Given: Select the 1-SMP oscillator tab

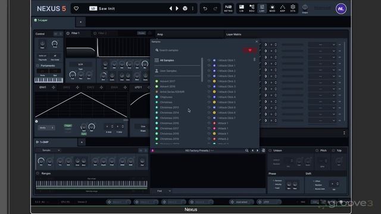Looking at the screenshot, I should point(55,142).
